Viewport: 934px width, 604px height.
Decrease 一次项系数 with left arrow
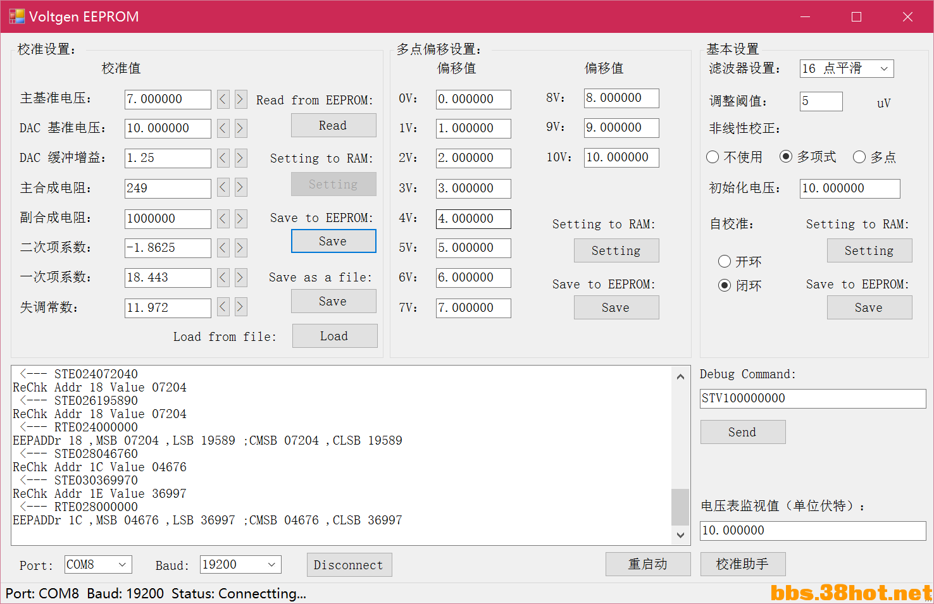223,277
